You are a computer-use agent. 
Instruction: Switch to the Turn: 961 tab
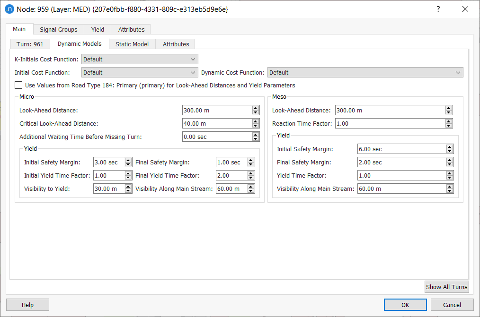tap(30, 43)
